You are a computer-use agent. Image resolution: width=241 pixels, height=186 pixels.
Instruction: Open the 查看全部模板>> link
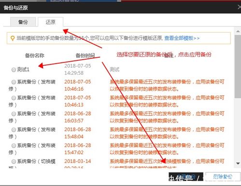[182, 38]
